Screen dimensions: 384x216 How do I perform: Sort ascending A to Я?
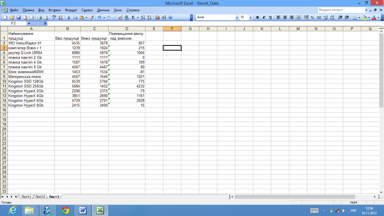coord(143,17)
